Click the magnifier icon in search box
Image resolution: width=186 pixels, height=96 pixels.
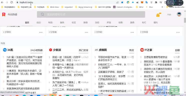(42, 14)
